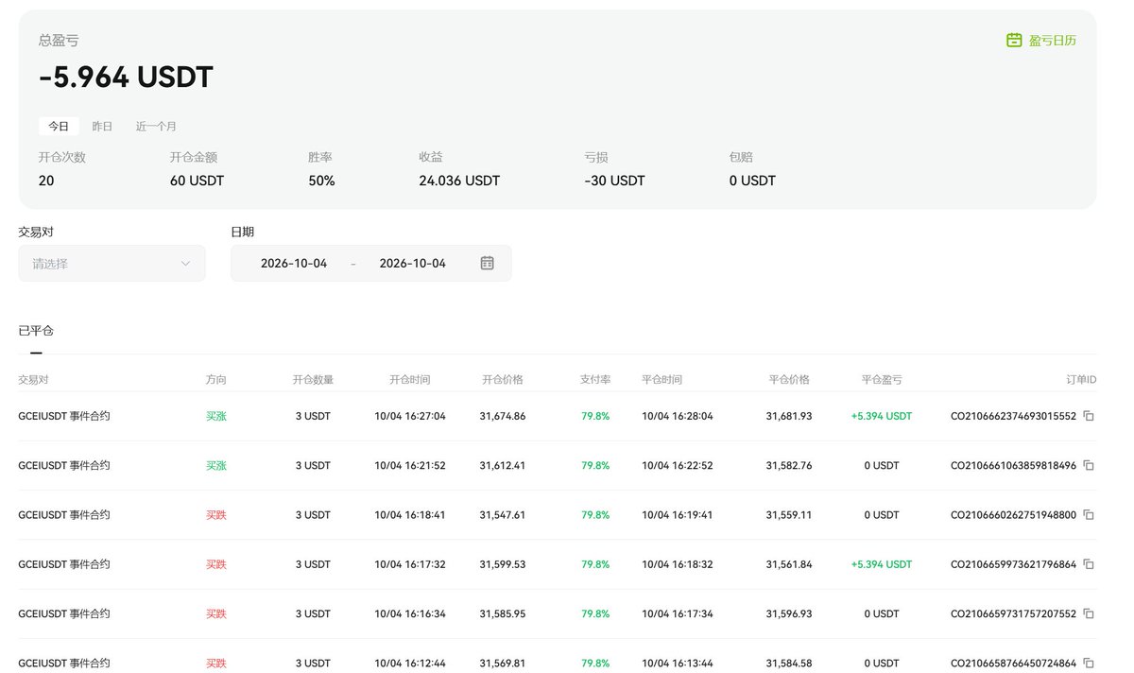The height and width of the screenshot is (673, 1134).
Task: Click the open price 31,599.53
Action: 503,564
